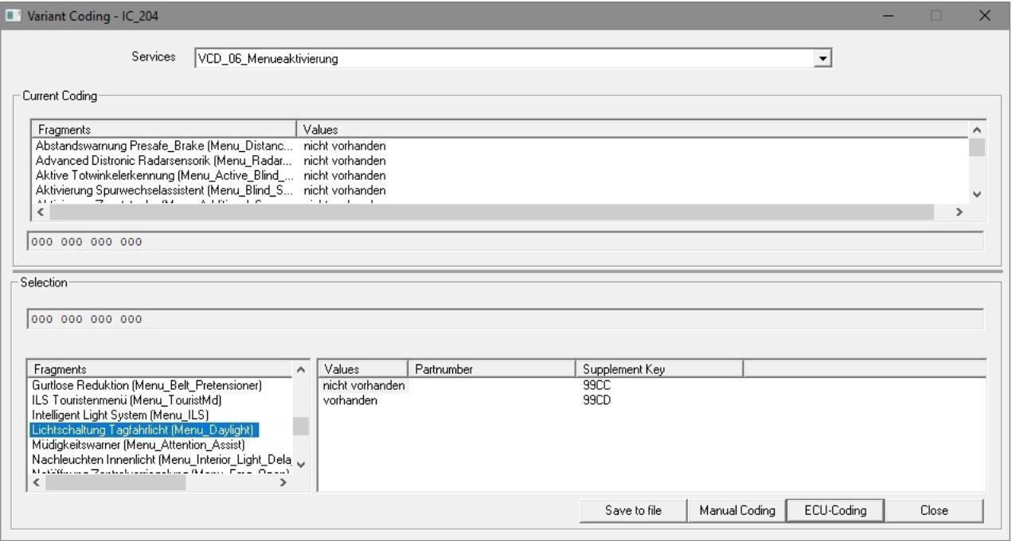This screenshot has height=541, width=1012.
Task: Click Supplement Key 99CD cell
Action: (x=596, y=400)
